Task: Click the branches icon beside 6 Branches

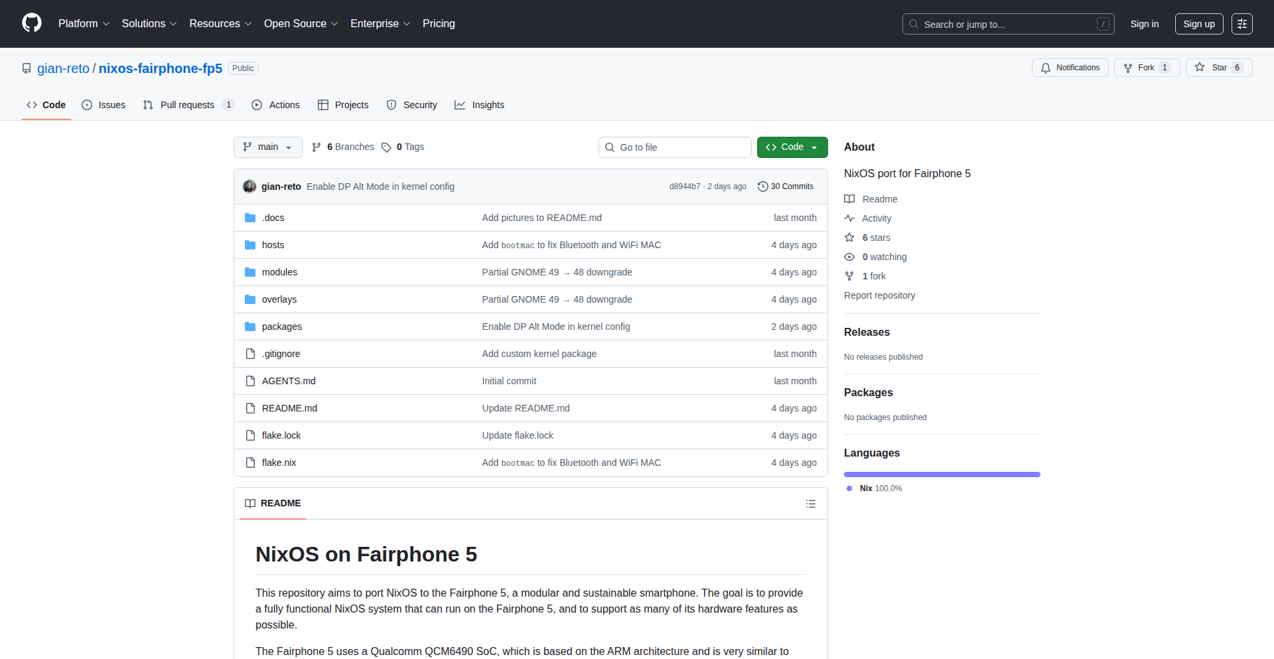Action: coord(317,147)
